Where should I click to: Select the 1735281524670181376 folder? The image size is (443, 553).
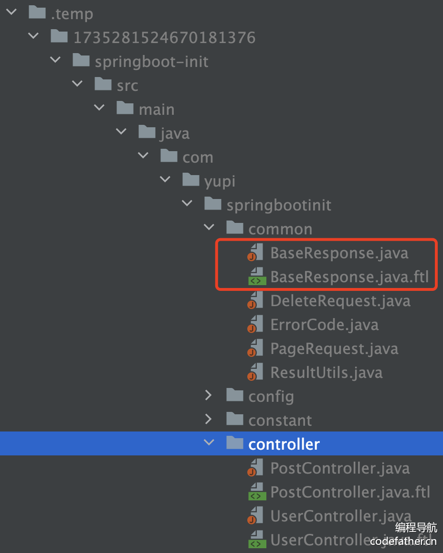[x=164, y=37]
